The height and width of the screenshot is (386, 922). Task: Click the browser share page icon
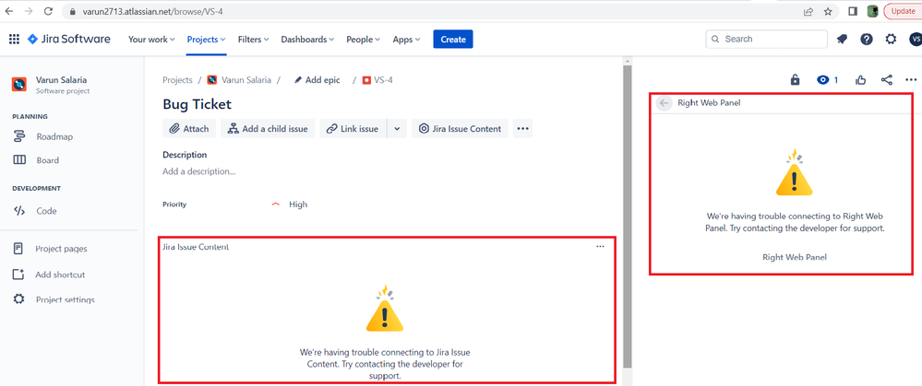(808, 11)
